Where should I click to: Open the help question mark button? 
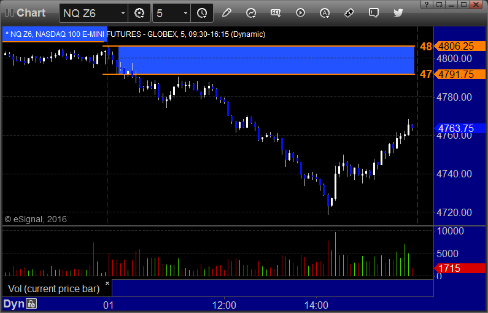427,4
